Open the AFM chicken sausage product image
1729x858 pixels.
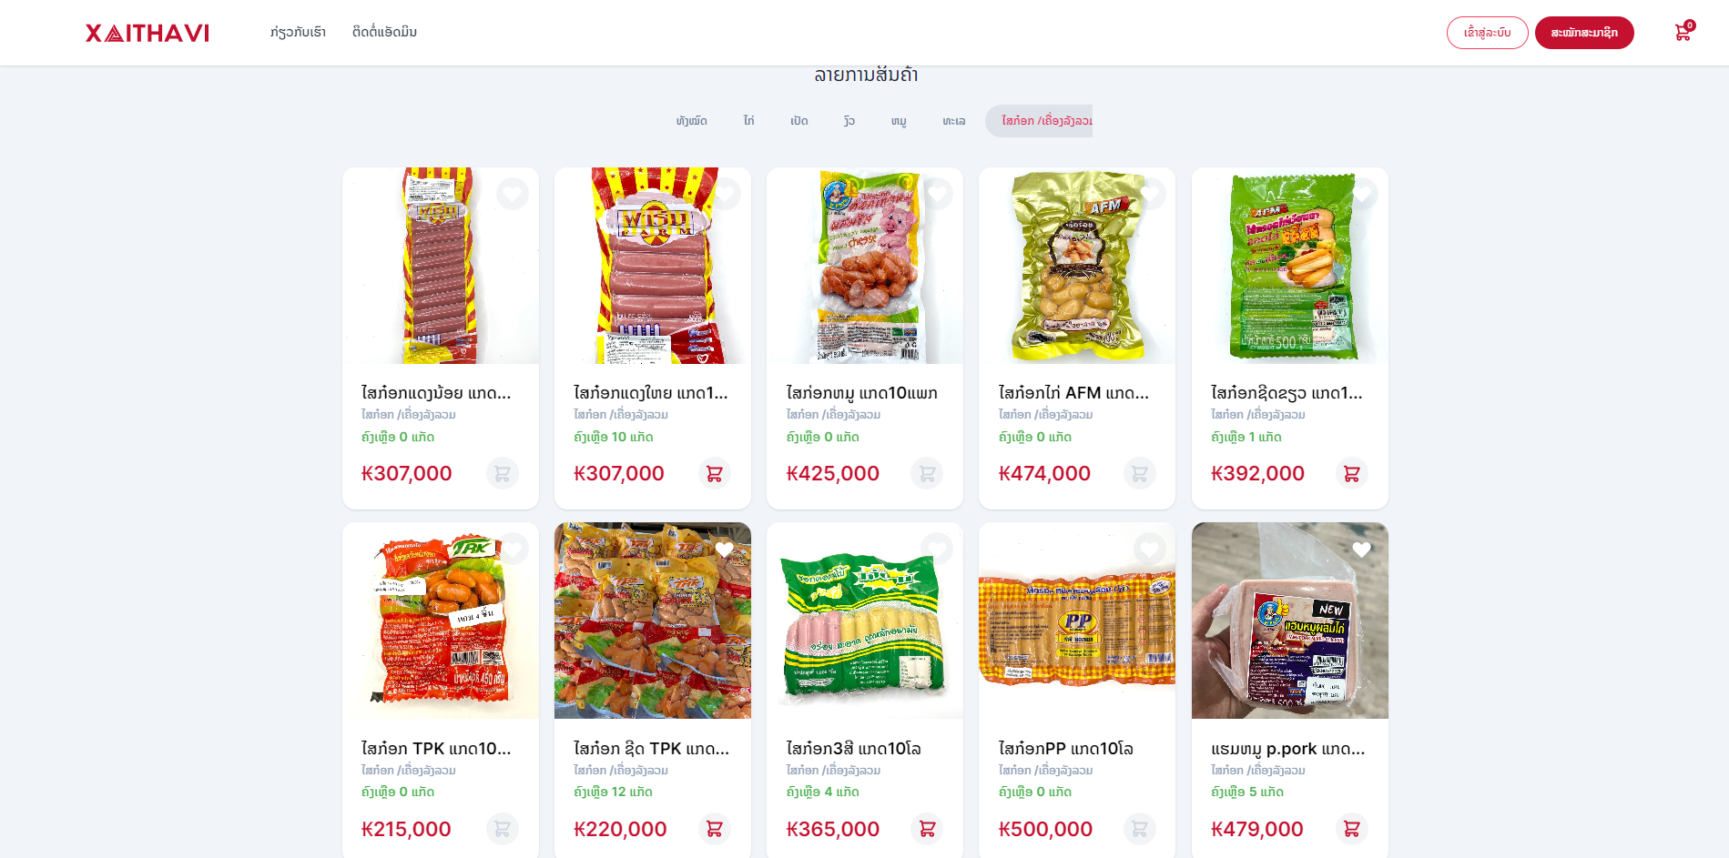[x=1077, y=266]
